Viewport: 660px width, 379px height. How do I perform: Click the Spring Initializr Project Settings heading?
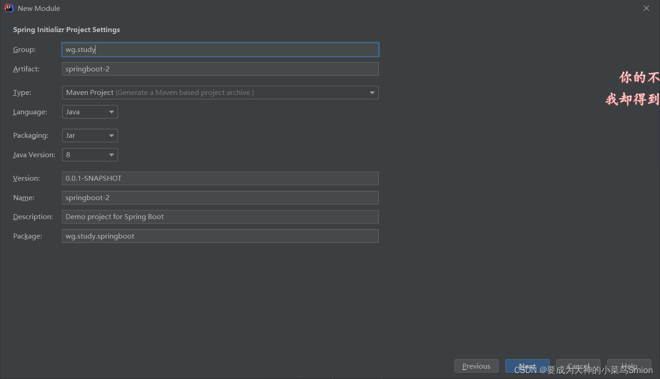66,30
